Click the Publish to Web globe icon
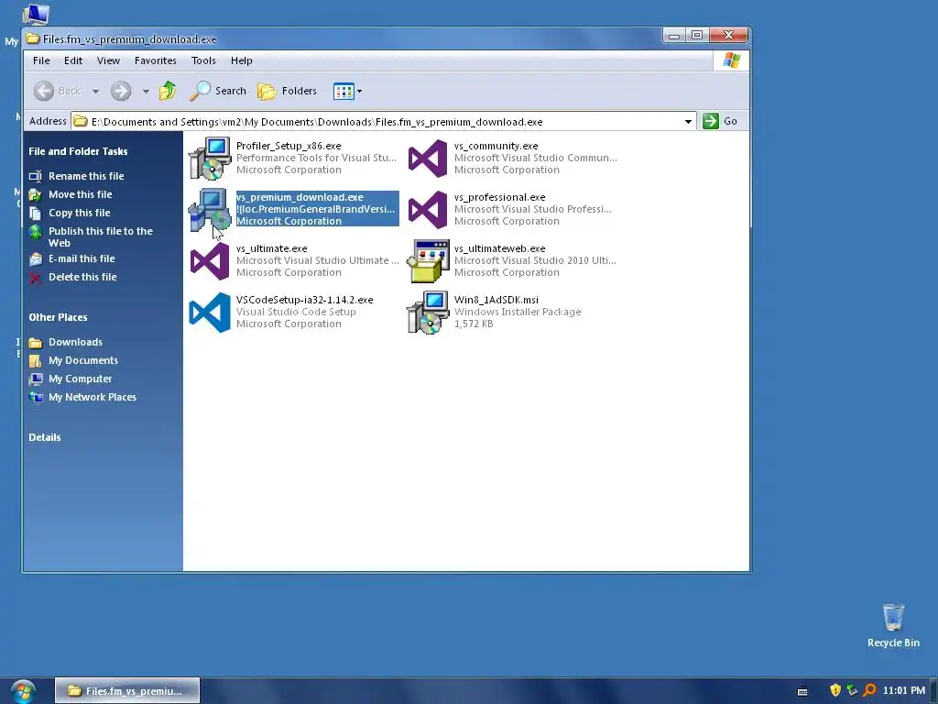This screenshot has height=704, width=938. point(36,232)
